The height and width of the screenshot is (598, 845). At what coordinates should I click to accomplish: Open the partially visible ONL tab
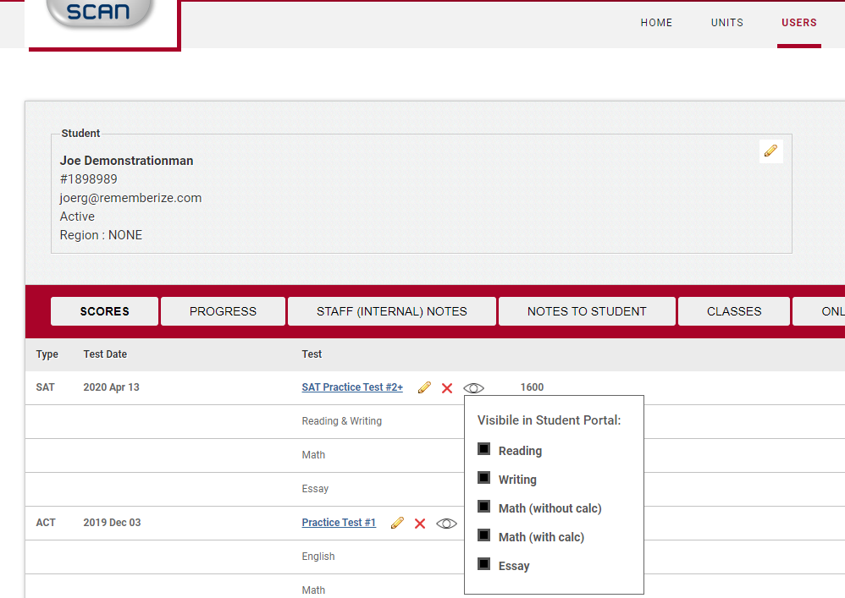[819, 311]
